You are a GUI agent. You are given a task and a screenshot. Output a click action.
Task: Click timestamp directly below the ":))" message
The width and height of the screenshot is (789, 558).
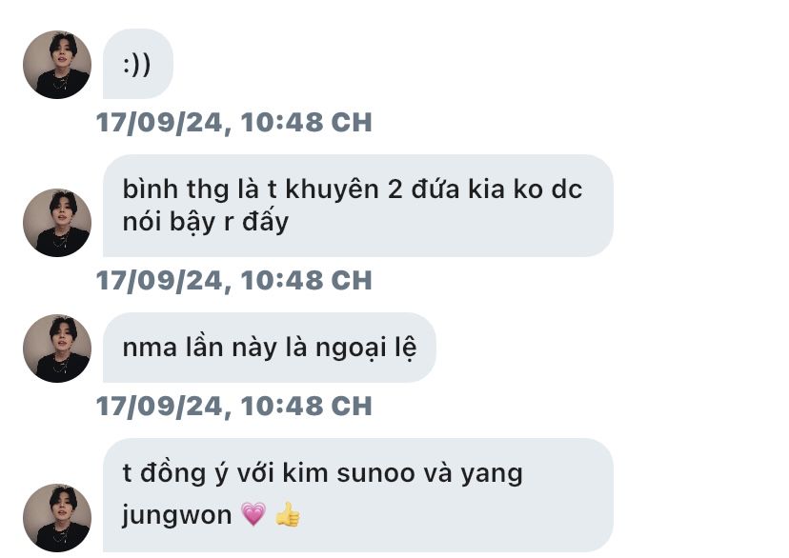(234, 122)
